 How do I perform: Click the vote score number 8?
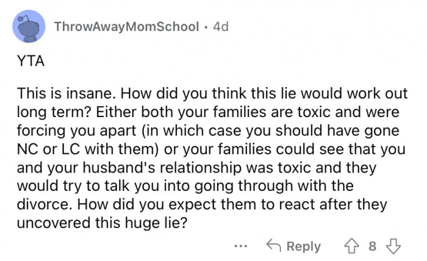coord(372,246)
